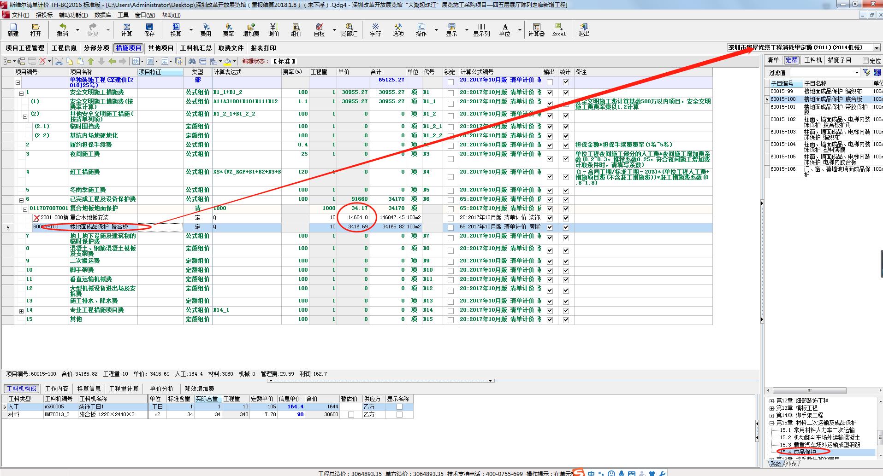This screenshot has height=476, width=883.
Task: Select the 清单 tab in right panel
Action: (773, 60)
